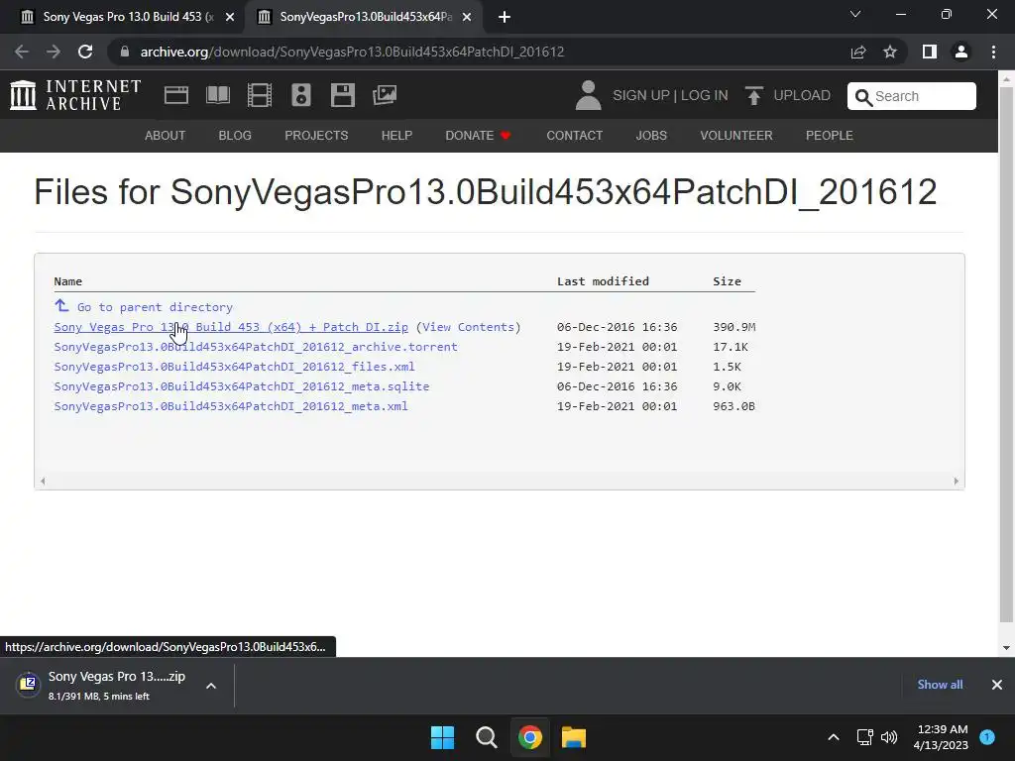
Task: Toggle the browser side panel
Action: [930, 52]
